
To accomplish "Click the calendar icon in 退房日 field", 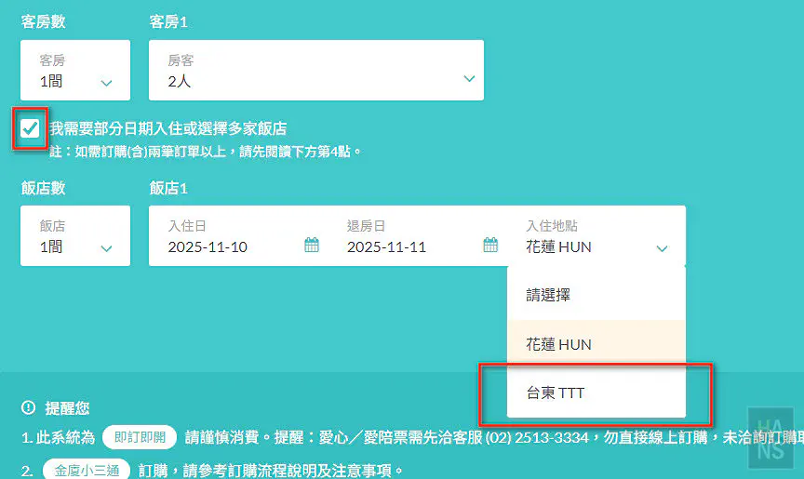I will (x=490, y=246).
